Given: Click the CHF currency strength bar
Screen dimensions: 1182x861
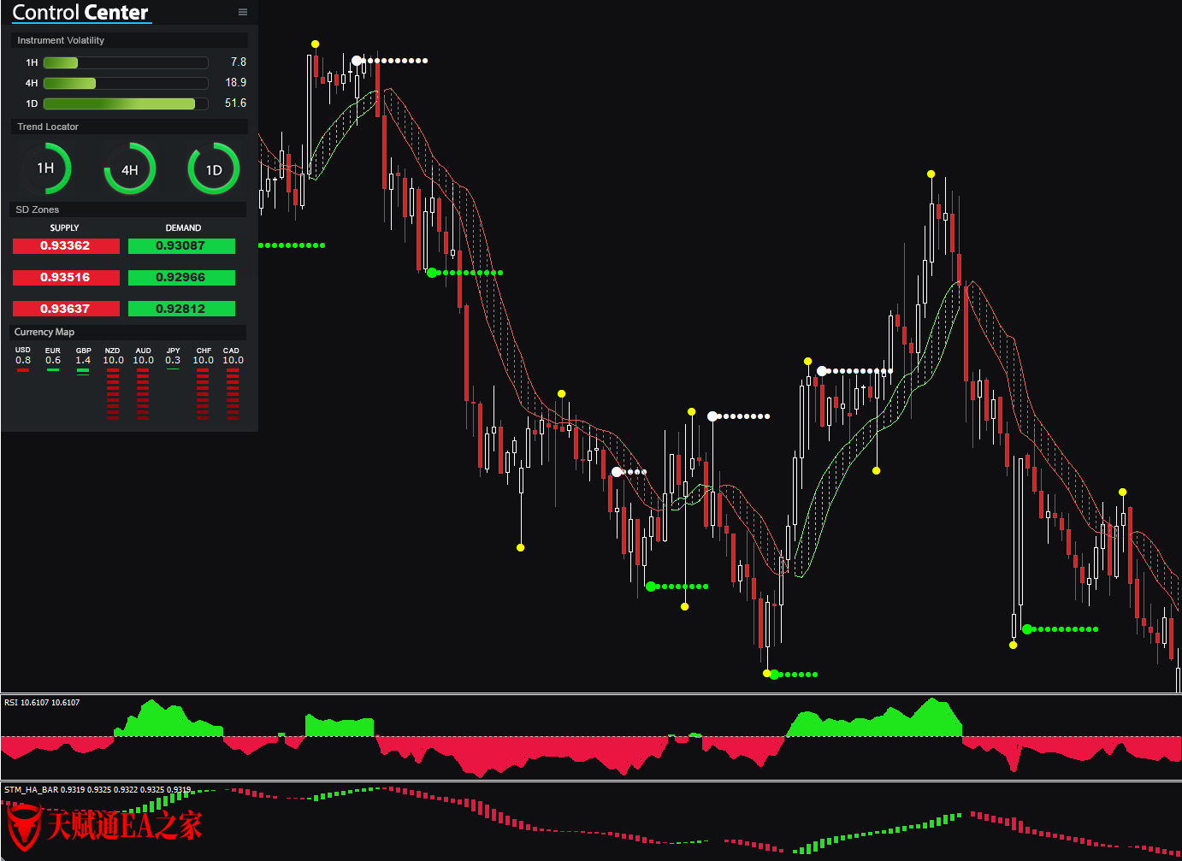Looking at the screenshot, I should click(x=203, y=394).
